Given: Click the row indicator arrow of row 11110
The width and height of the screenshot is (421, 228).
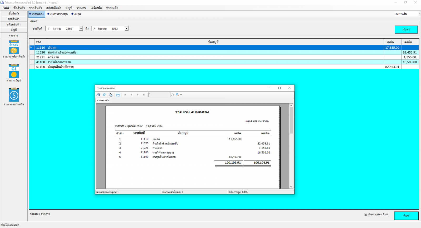Looking at the screenshot, I should [32, 48].
